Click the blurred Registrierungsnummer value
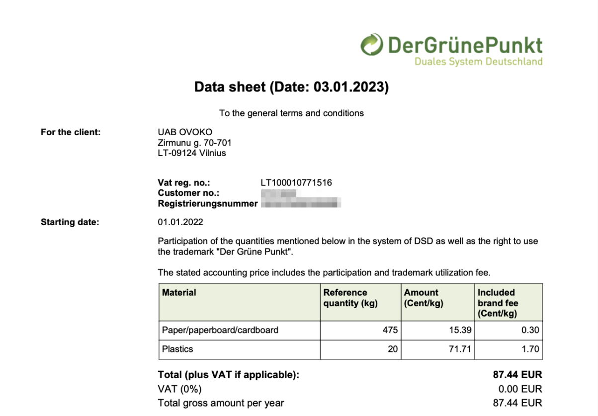Screen dimensions: 598x416 [301, 204]
